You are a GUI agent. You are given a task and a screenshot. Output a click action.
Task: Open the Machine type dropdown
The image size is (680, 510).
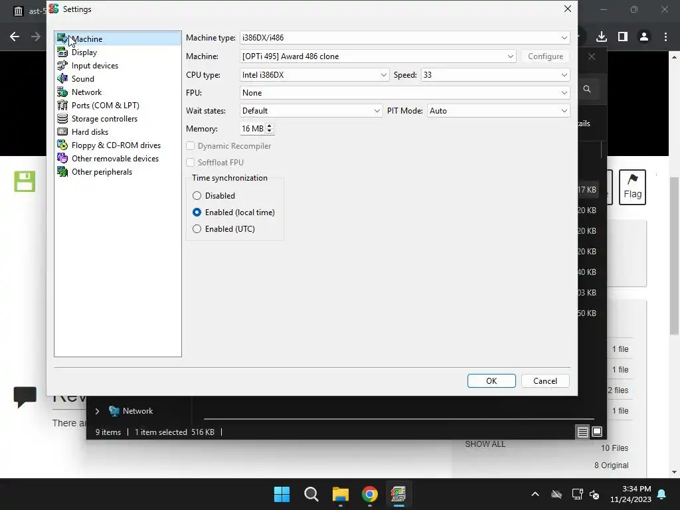click(x=404, y=38)
